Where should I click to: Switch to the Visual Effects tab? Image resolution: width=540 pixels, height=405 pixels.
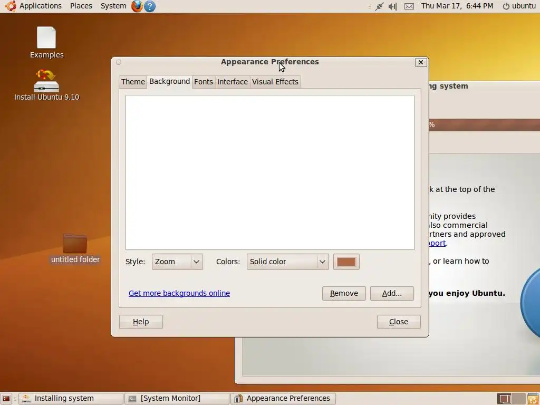coord(275,82)
